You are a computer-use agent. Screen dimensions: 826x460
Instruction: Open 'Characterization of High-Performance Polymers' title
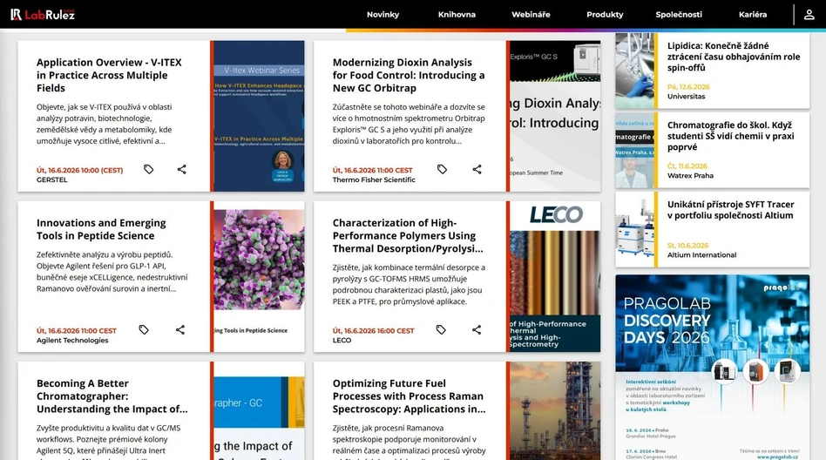click(x=408, y=235)
